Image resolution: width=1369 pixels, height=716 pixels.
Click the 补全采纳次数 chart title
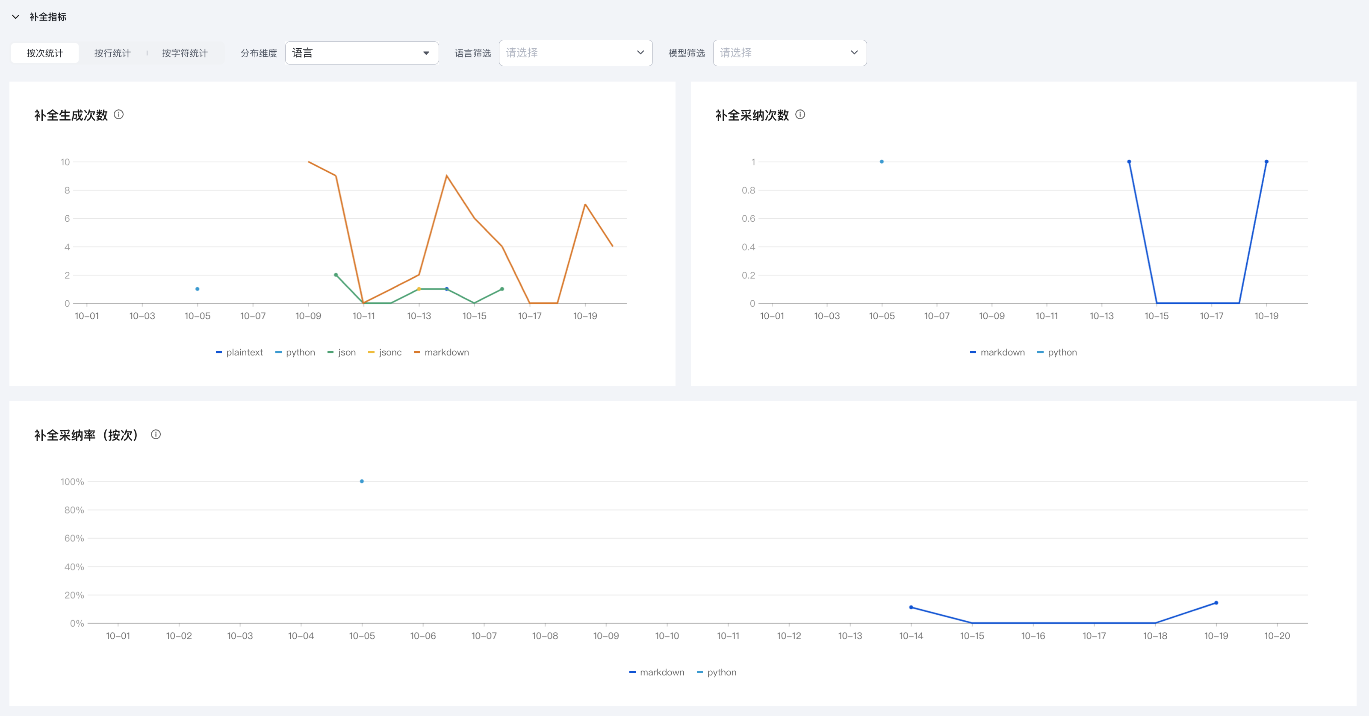tap(752, 115)
